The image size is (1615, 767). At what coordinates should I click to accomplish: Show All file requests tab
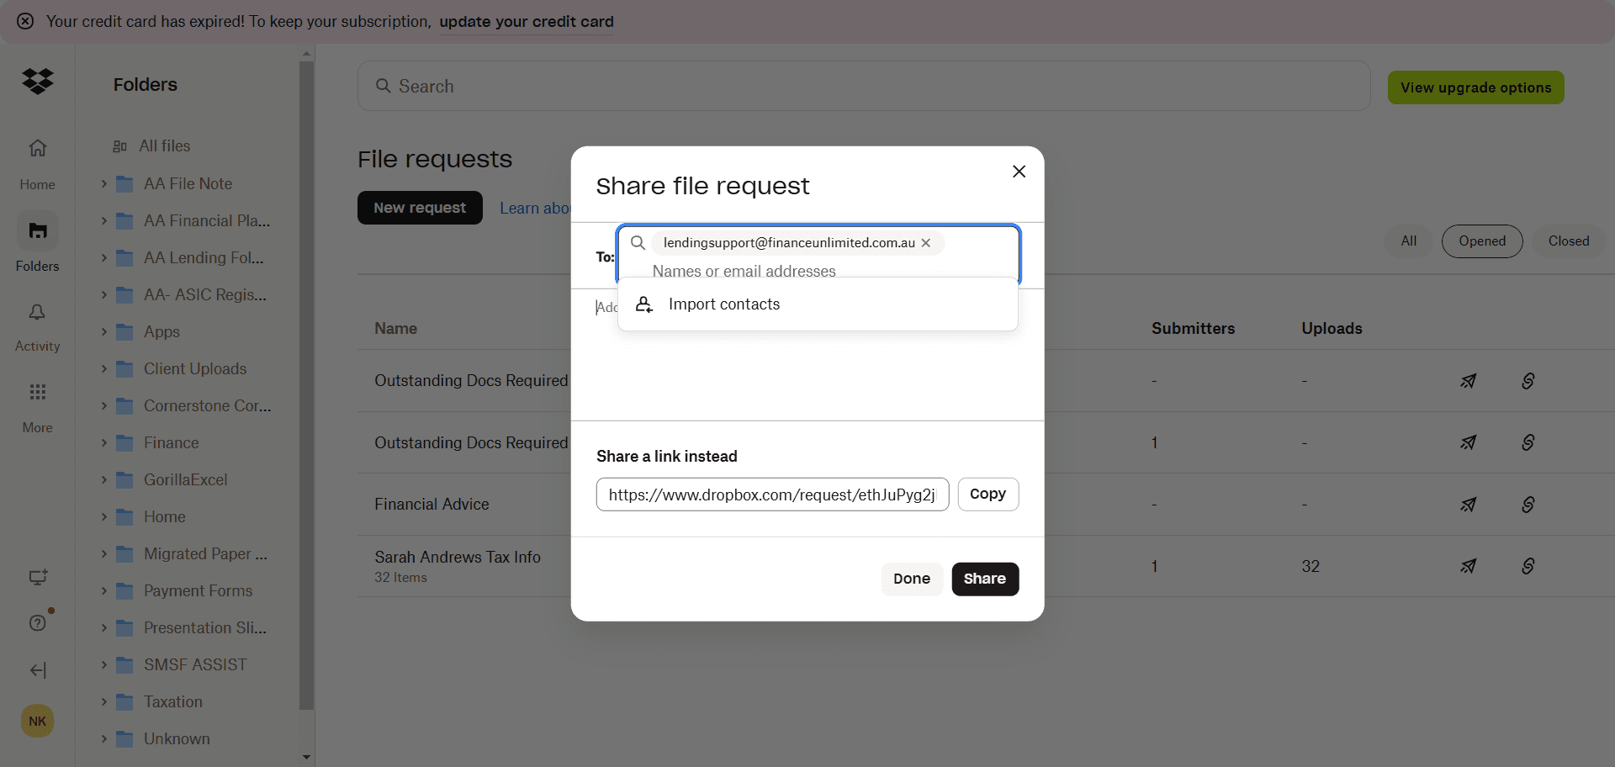[1409, 241]
